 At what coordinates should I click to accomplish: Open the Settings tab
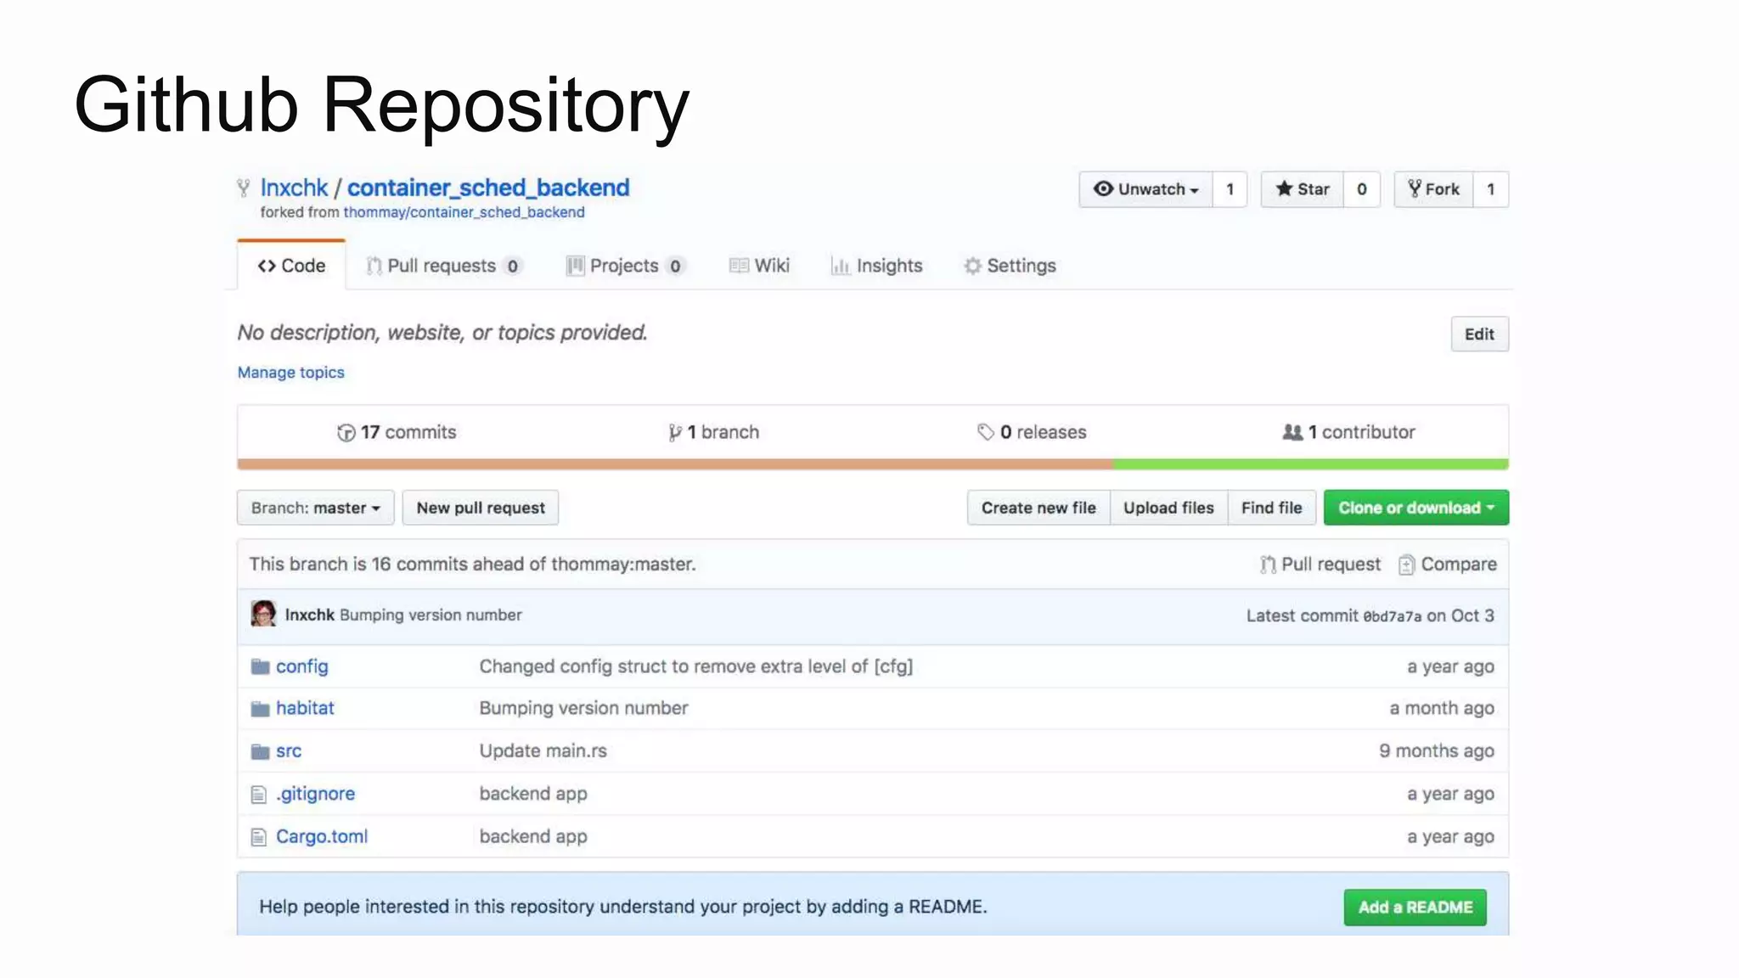[1010, 266]
